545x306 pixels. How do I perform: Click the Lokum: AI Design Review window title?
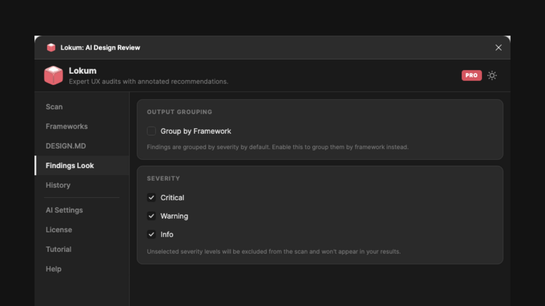pos(100,48)
